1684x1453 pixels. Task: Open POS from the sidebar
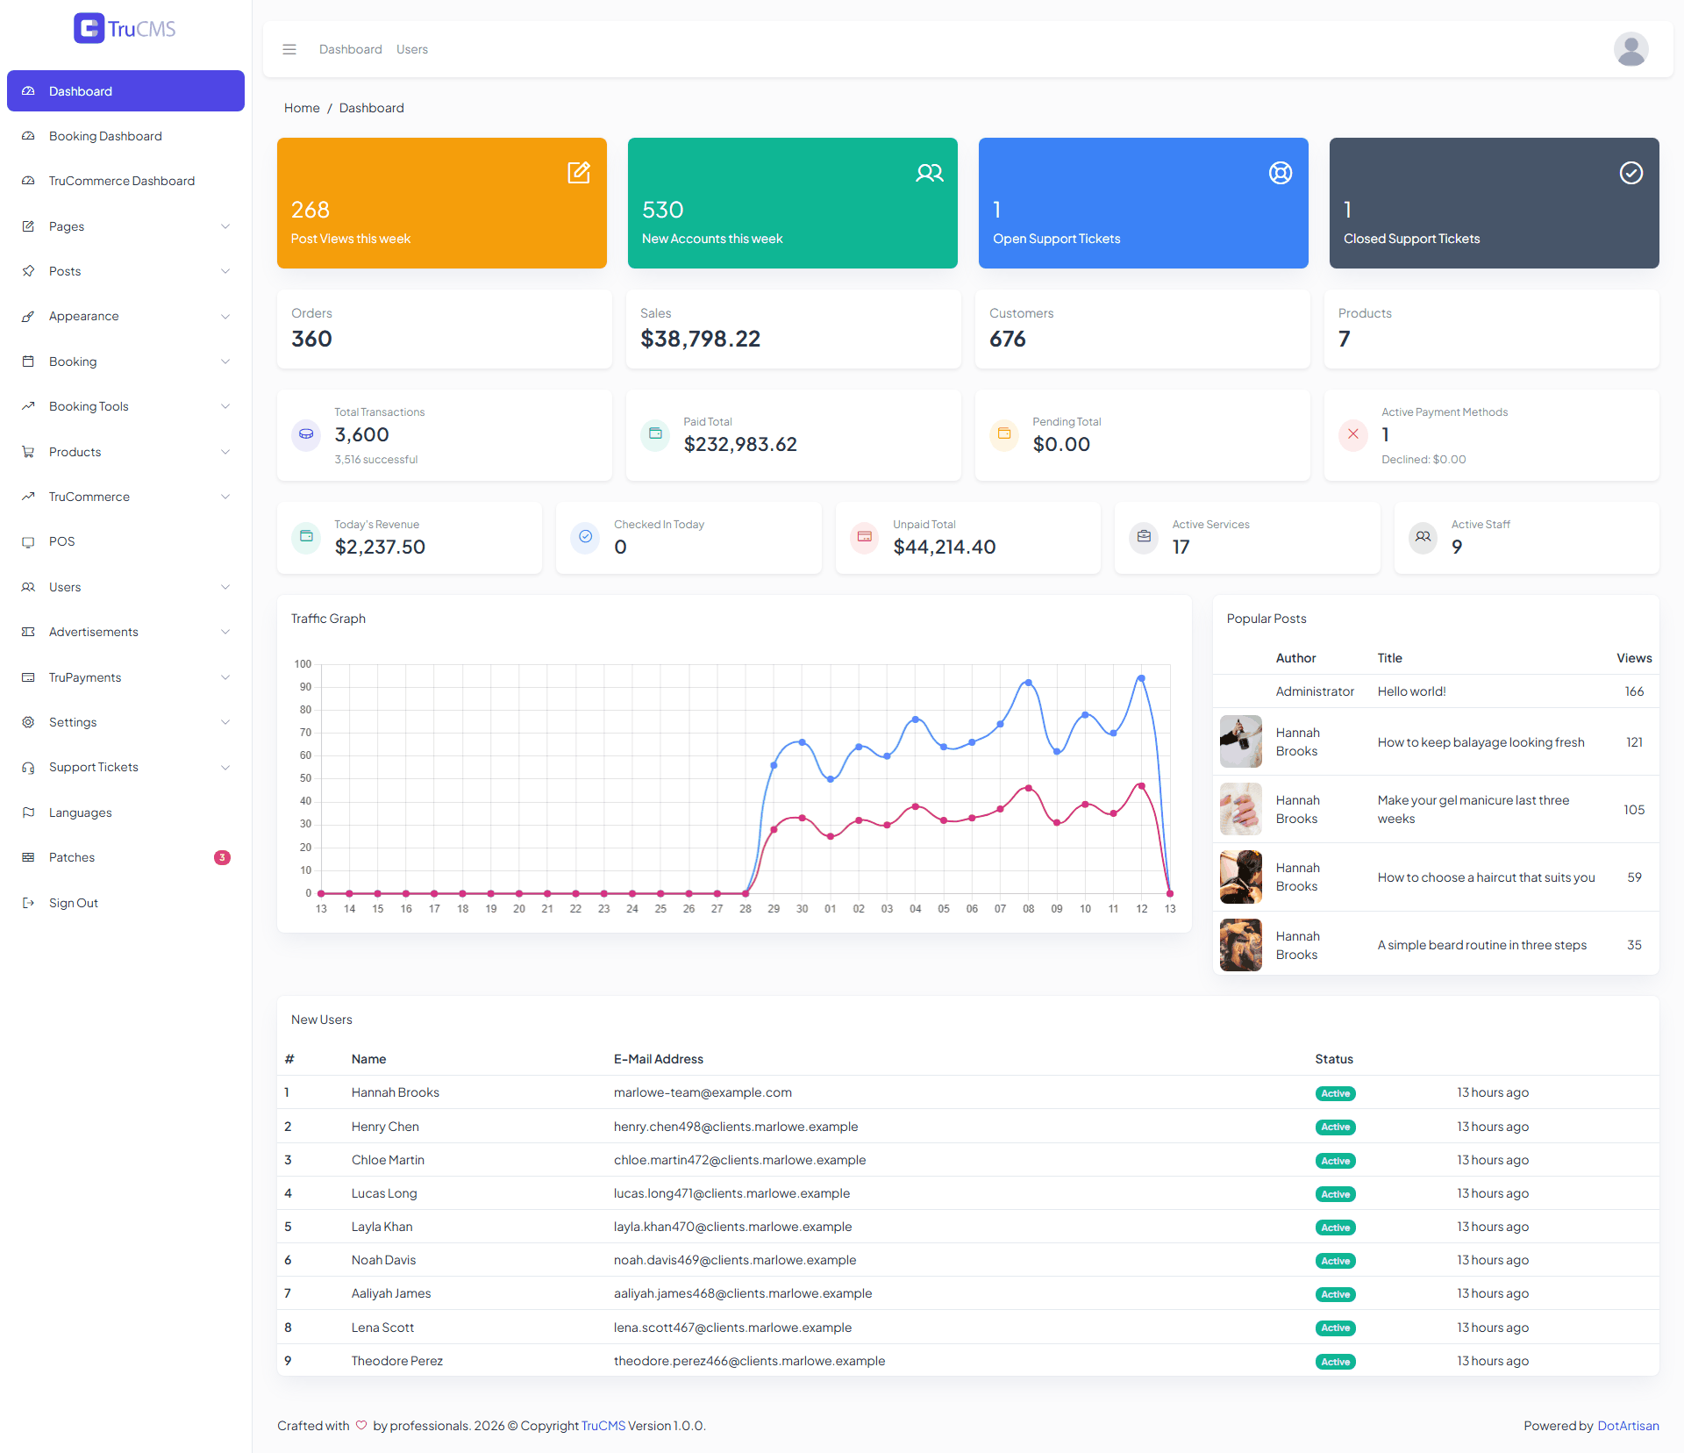[x=125, y=541]
